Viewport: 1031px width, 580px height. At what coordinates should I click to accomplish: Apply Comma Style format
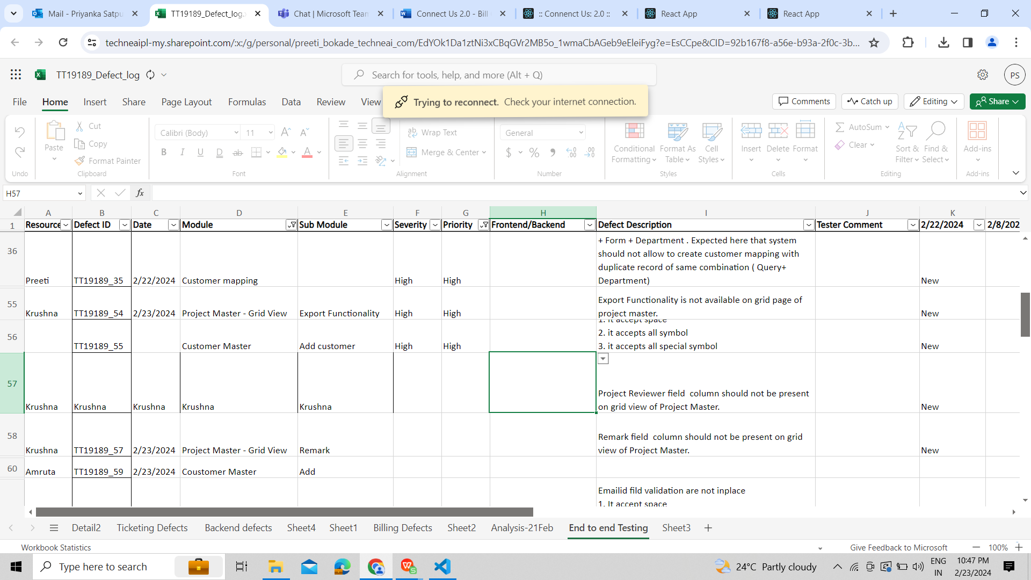[x=553, y=153]
